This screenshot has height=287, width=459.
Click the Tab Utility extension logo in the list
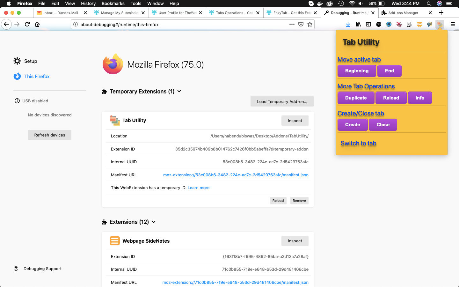115,121
